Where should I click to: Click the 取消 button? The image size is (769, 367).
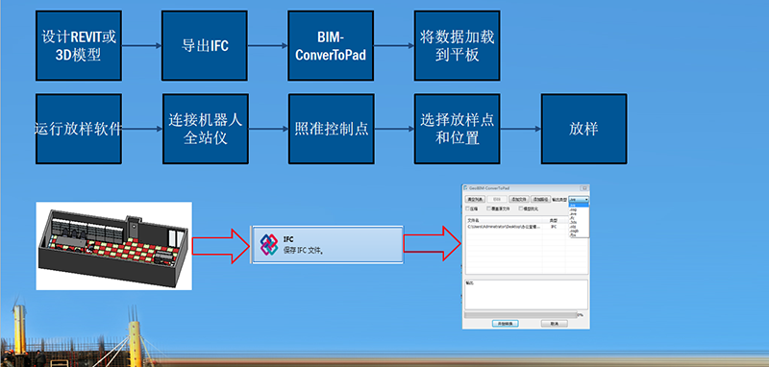pyautogui.click(x=555, y=324)
